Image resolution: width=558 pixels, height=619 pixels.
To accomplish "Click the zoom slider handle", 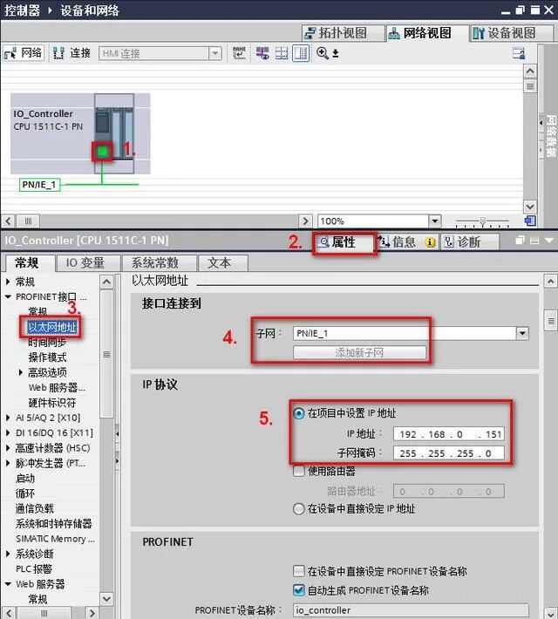I will point(482,221).
